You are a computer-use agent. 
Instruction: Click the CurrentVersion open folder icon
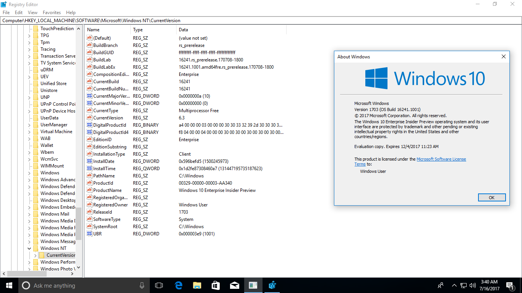pos(42,255)
